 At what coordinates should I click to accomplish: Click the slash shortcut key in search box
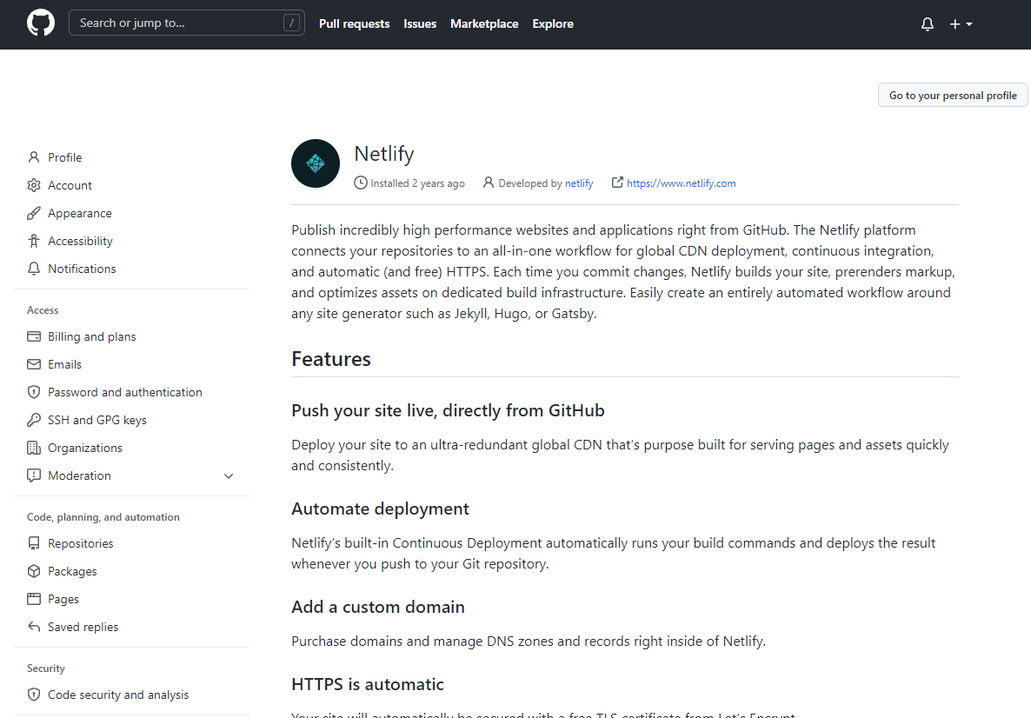291,23
